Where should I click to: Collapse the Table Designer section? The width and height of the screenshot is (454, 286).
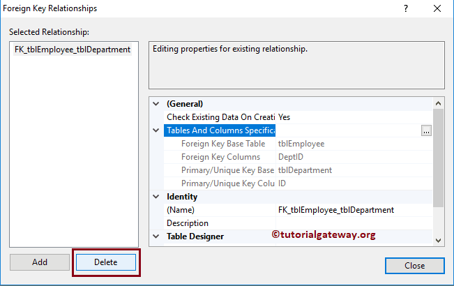[156, 236]
